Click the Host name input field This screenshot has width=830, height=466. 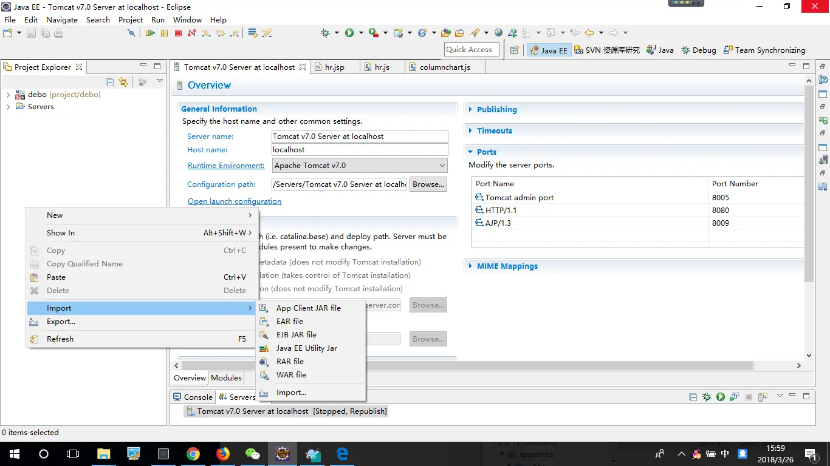pyautogui.click(x=360, y=150)
